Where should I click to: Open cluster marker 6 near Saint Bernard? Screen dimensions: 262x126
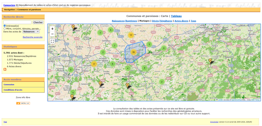144,68
